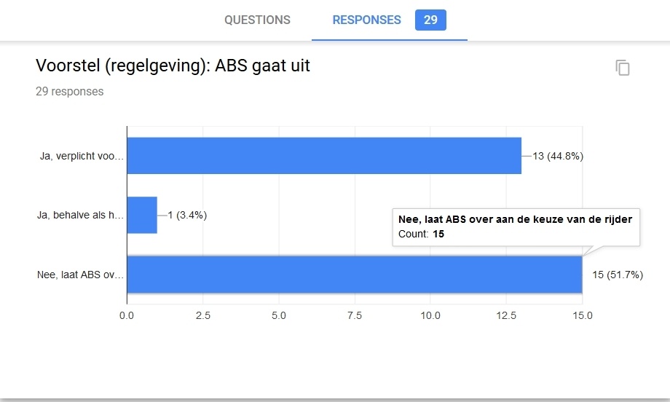Click the longest 'Nee, laat ABS ov…' bar

tap(354, 275)
